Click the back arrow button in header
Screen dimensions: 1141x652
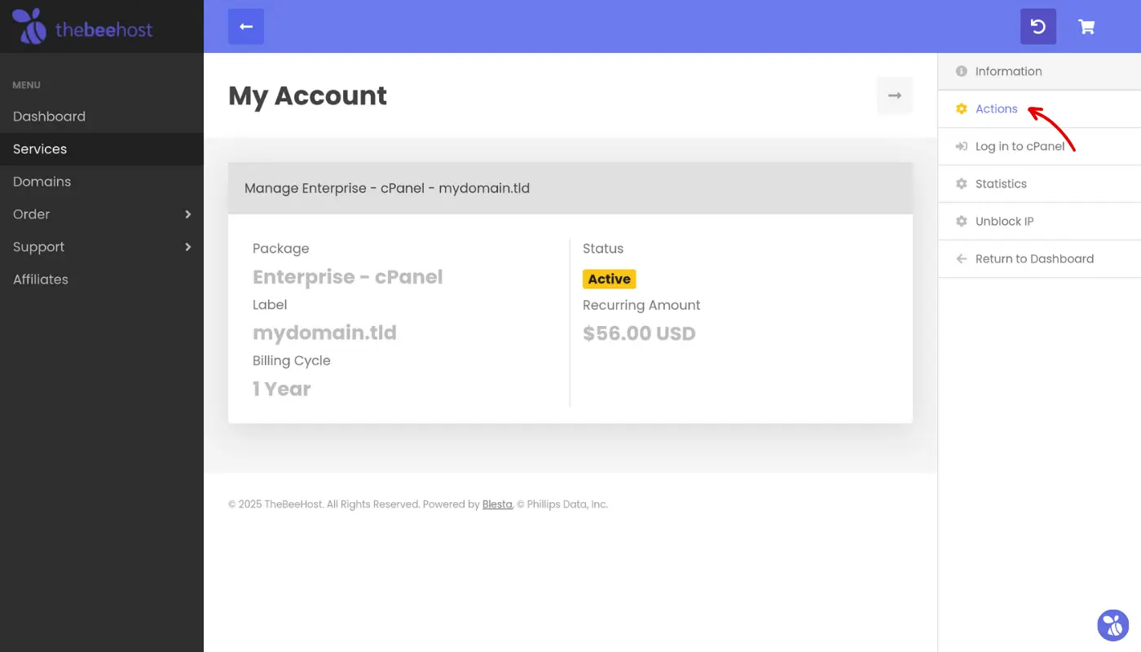pos(246,27)
